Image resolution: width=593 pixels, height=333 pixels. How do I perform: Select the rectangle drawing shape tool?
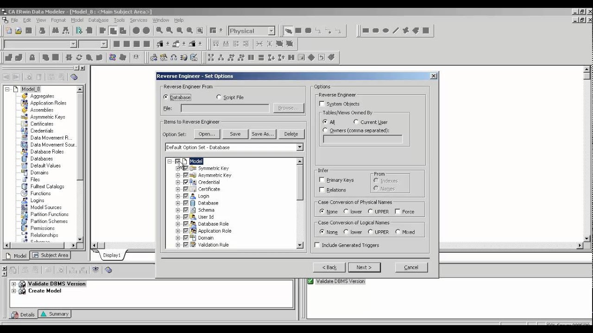[366, 31]
